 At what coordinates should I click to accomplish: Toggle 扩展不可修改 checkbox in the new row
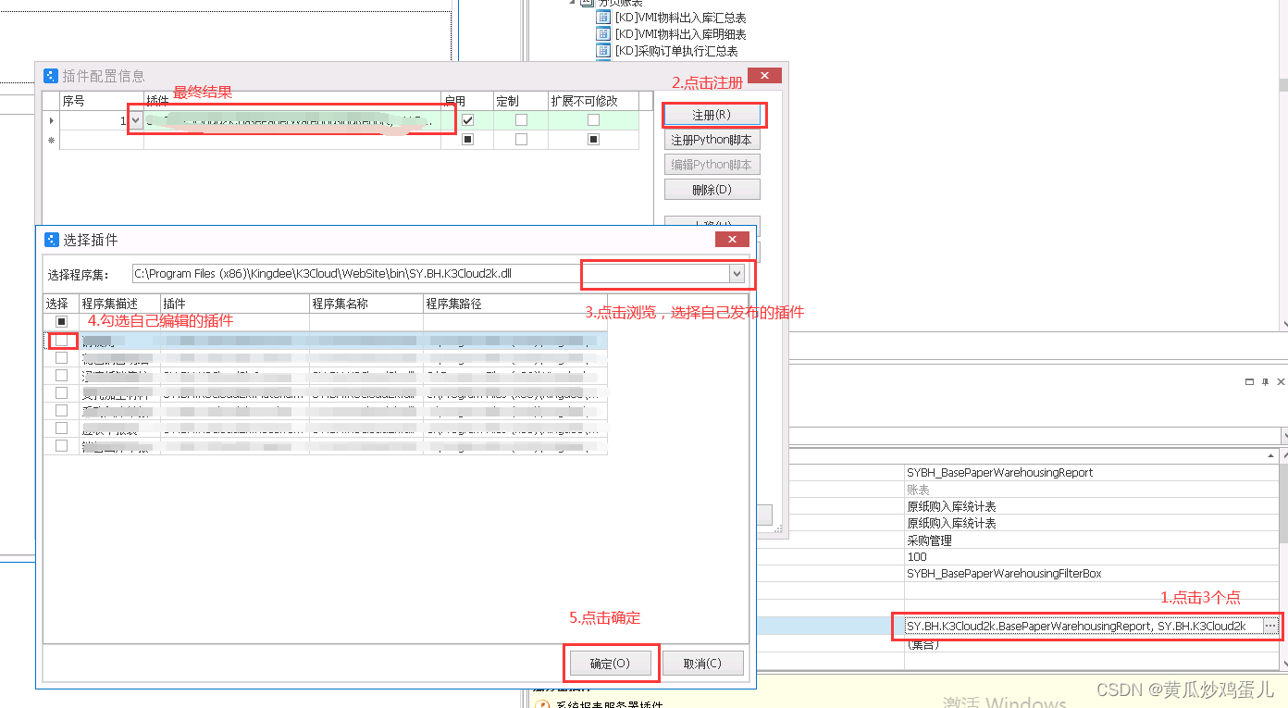[x=593, y=140]
